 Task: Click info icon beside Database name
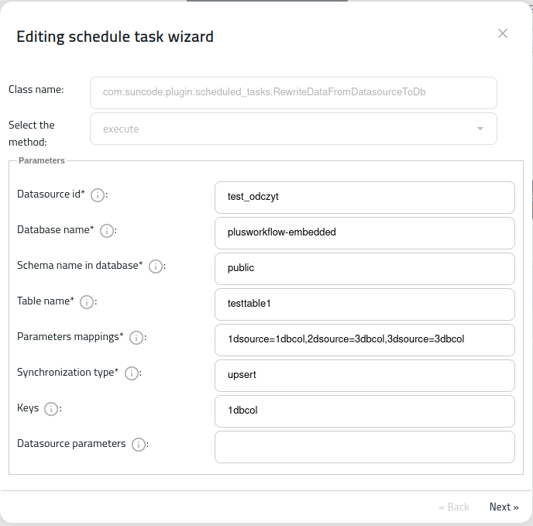107,231
